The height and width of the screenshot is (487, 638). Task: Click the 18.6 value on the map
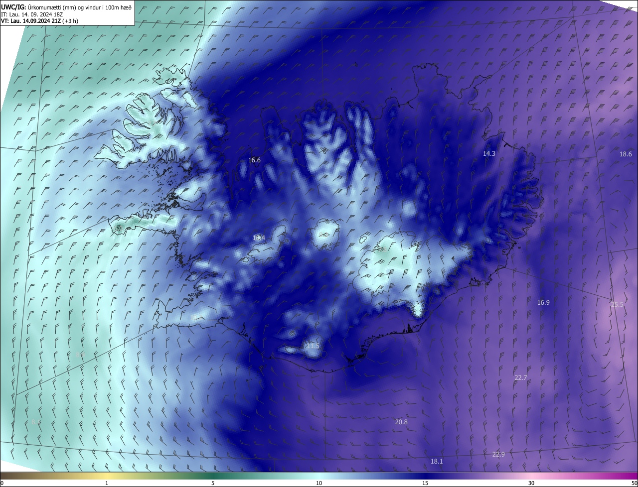(626, 154)
